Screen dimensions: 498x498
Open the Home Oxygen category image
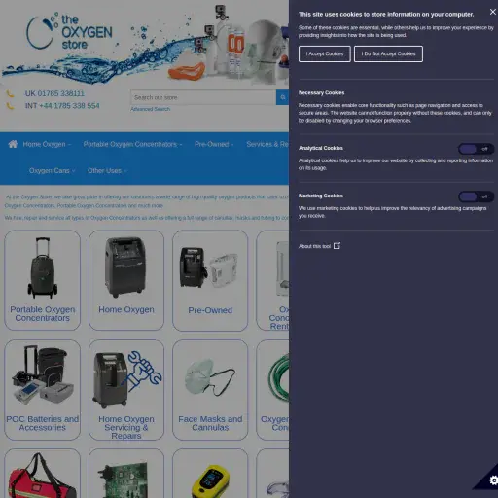(126, 267)
